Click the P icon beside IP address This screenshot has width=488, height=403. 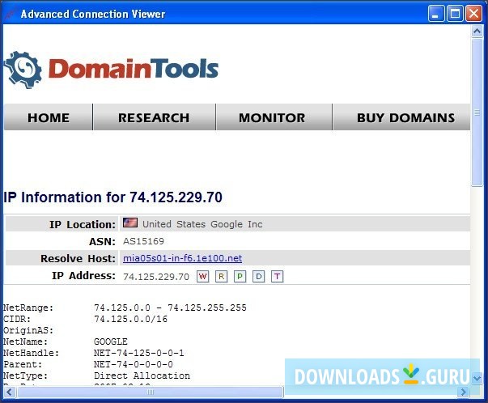(240, 276)
